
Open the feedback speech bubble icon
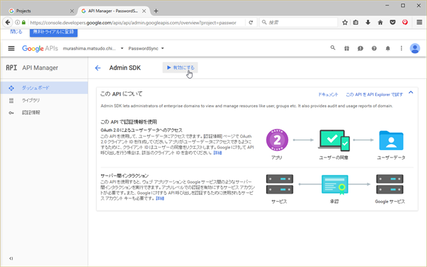[x=360, y=49]
